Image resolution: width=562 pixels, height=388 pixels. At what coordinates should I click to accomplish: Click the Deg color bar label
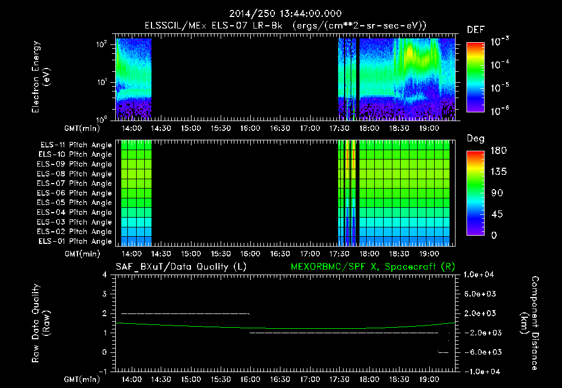[x=476, y=139]
